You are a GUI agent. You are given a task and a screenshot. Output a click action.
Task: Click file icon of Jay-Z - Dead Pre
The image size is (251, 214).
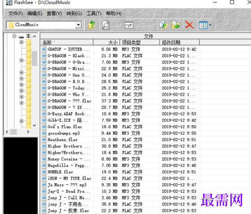point(44,191)
